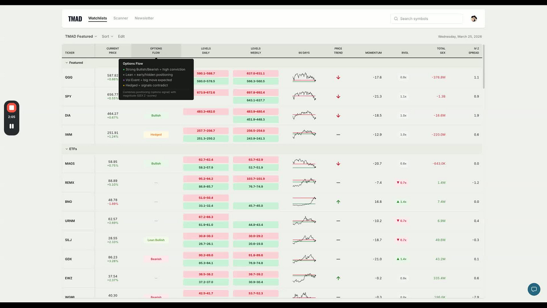The image size is (547, 308).
Task: Click EWZ total GEX value 335.4M
Action: [439, 278]
